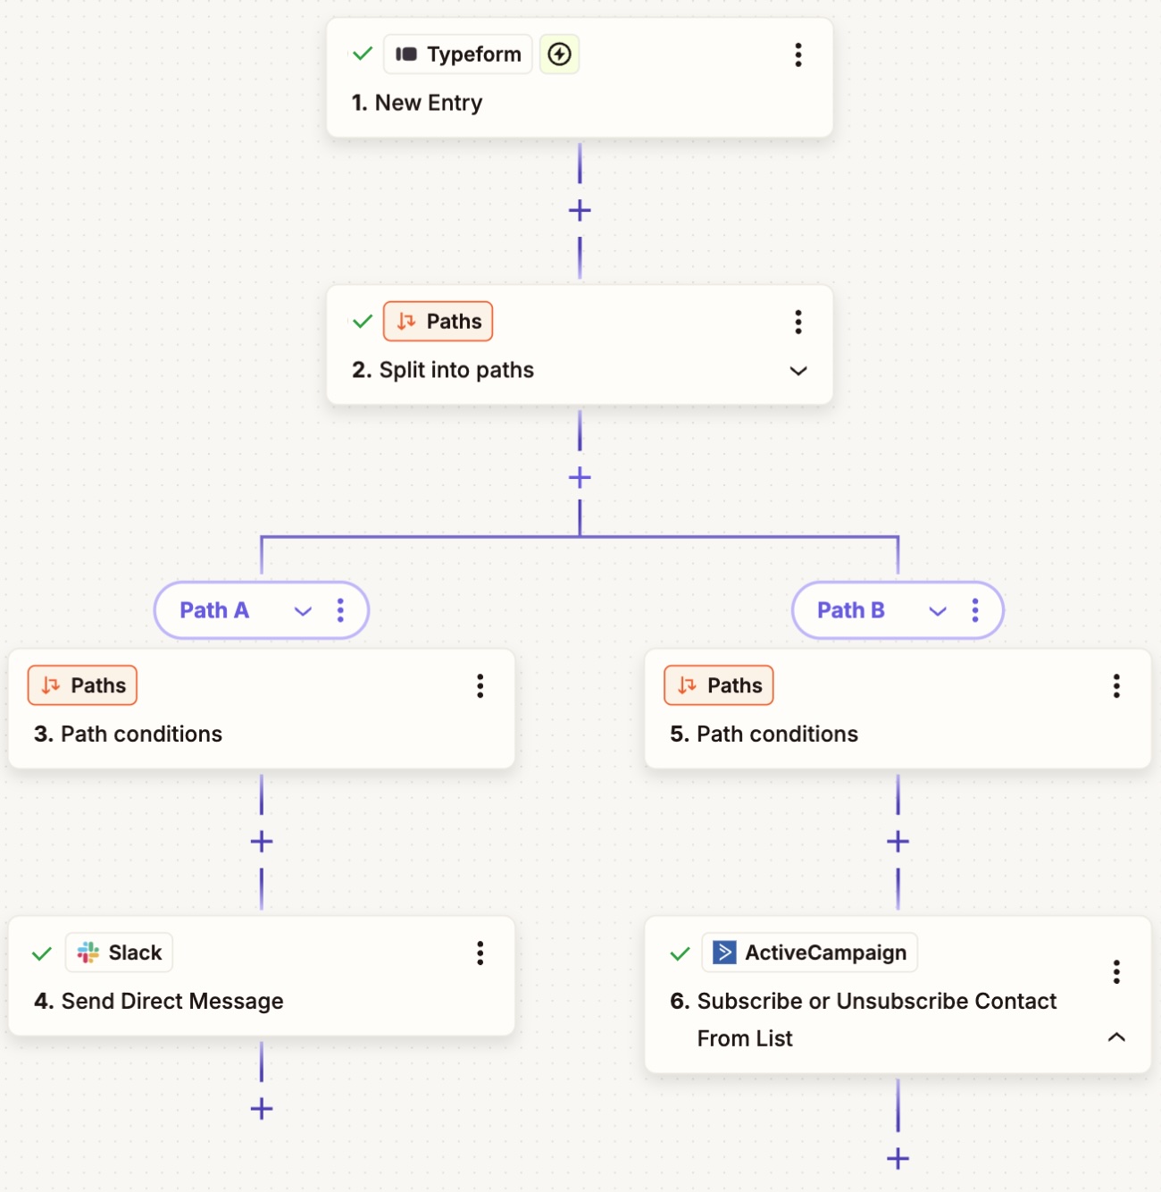The width and height of the screenshot is (1161, 1192).
Task: Click the Paths icon on step 2
Action: pos(407,321)
